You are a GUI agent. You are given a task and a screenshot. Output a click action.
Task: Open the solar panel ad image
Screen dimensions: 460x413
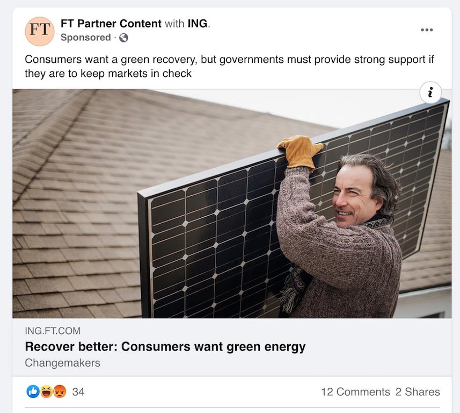click(x=232, y=203)
